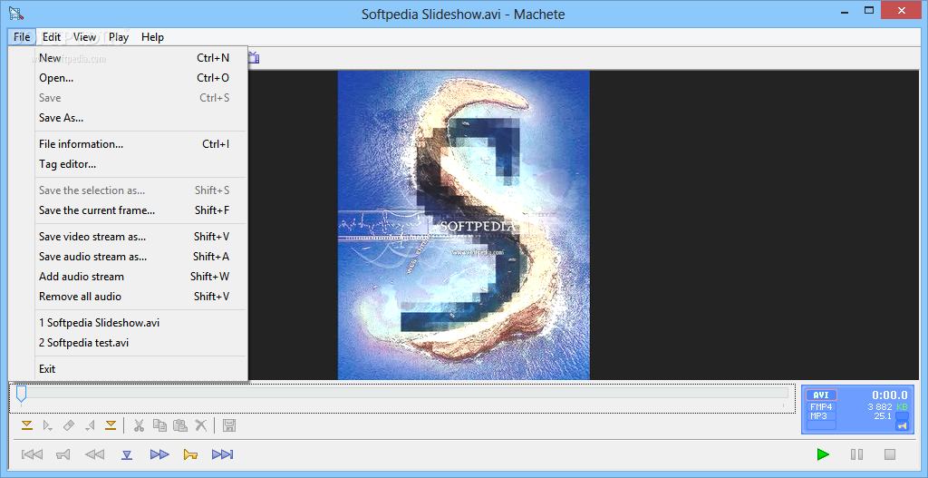Click the eraser icon in edit toolbar

point(69,424)
